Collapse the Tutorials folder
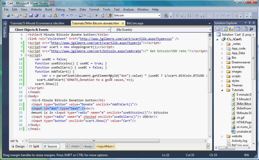The image size is (259, 160). pyautogui.click(x=222, y=90)
